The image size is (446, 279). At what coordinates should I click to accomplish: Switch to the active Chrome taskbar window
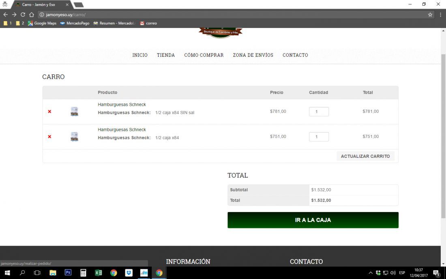[159, 273]
